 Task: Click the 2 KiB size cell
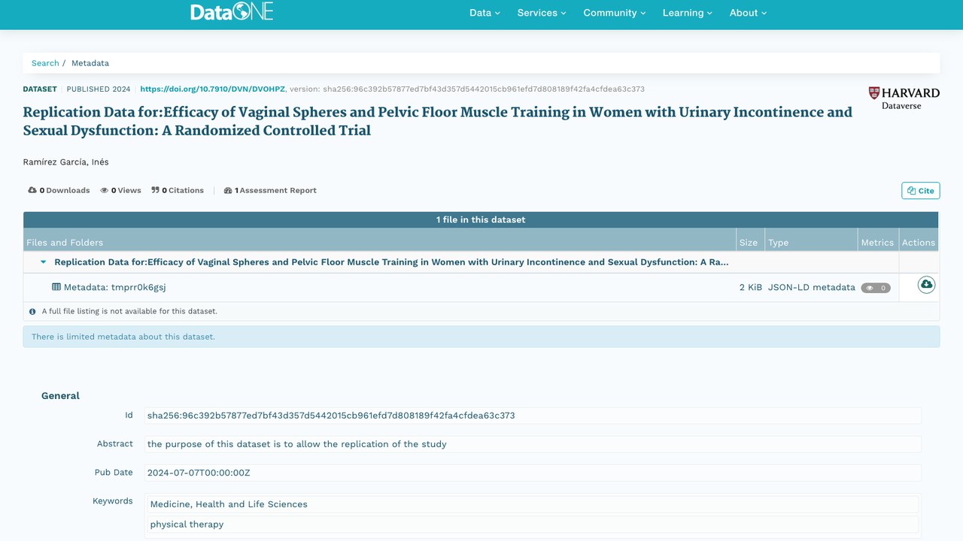(751, 287)
